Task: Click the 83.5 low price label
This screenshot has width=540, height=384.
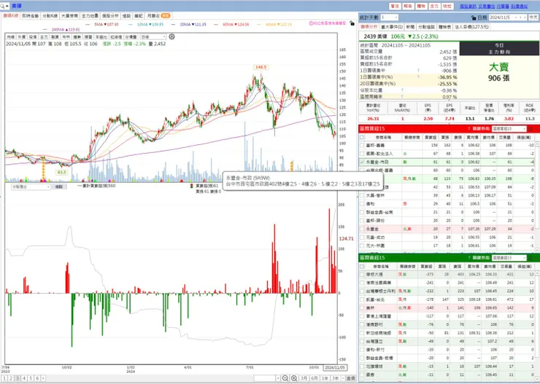Action: (x=62, y=172)
